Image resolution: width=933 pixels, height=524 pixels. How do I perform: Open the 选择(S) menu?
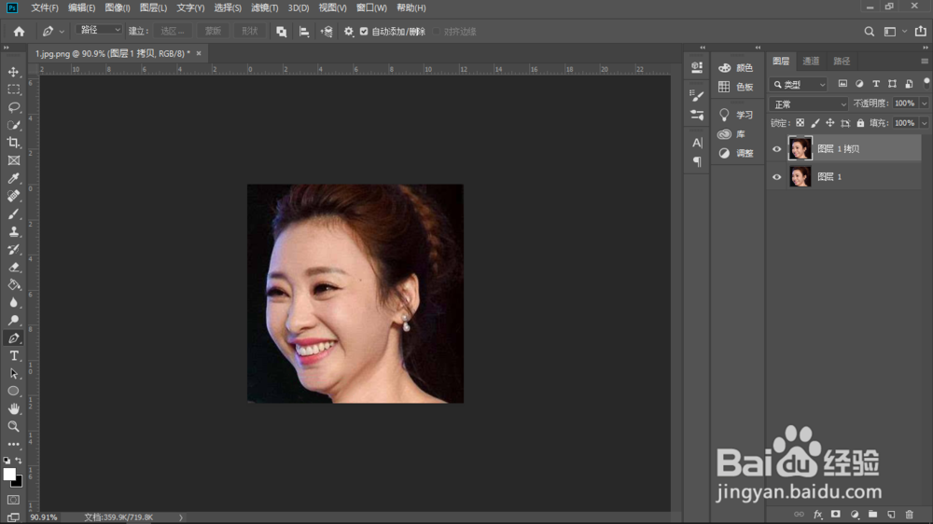coord(228,7)
